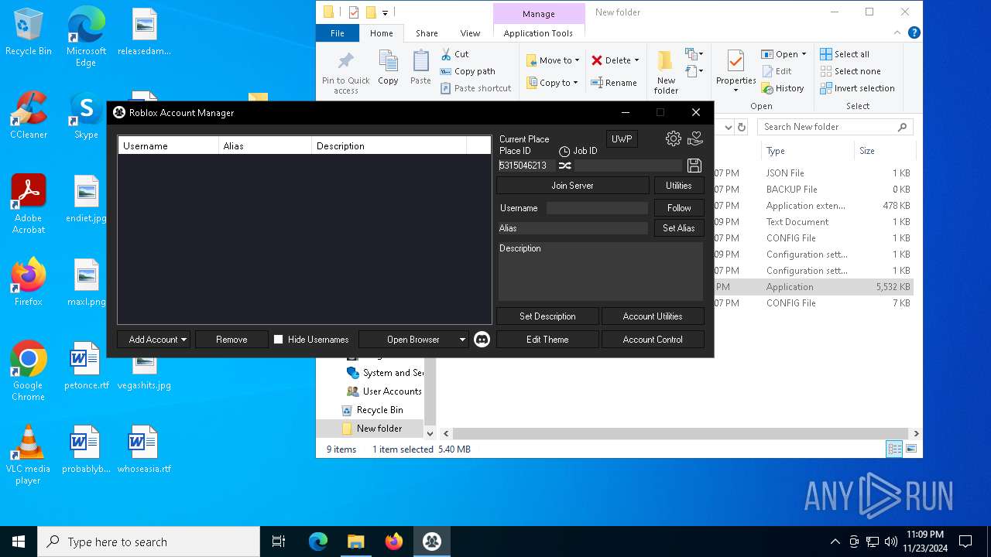
Task: Click History in Explorer ribbon
Action: (x=783, y=88)
